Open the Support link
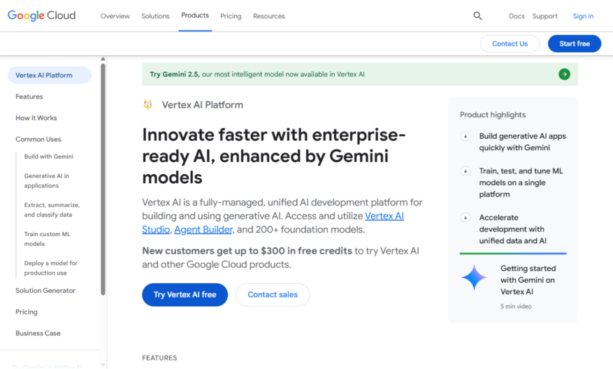 point(545,16)
